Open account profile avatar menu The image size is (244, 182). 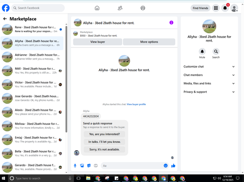tap(234, 8)
